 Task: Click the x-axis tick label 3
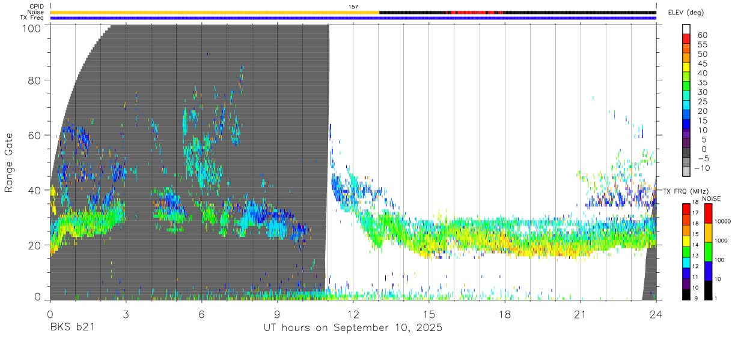126,314
